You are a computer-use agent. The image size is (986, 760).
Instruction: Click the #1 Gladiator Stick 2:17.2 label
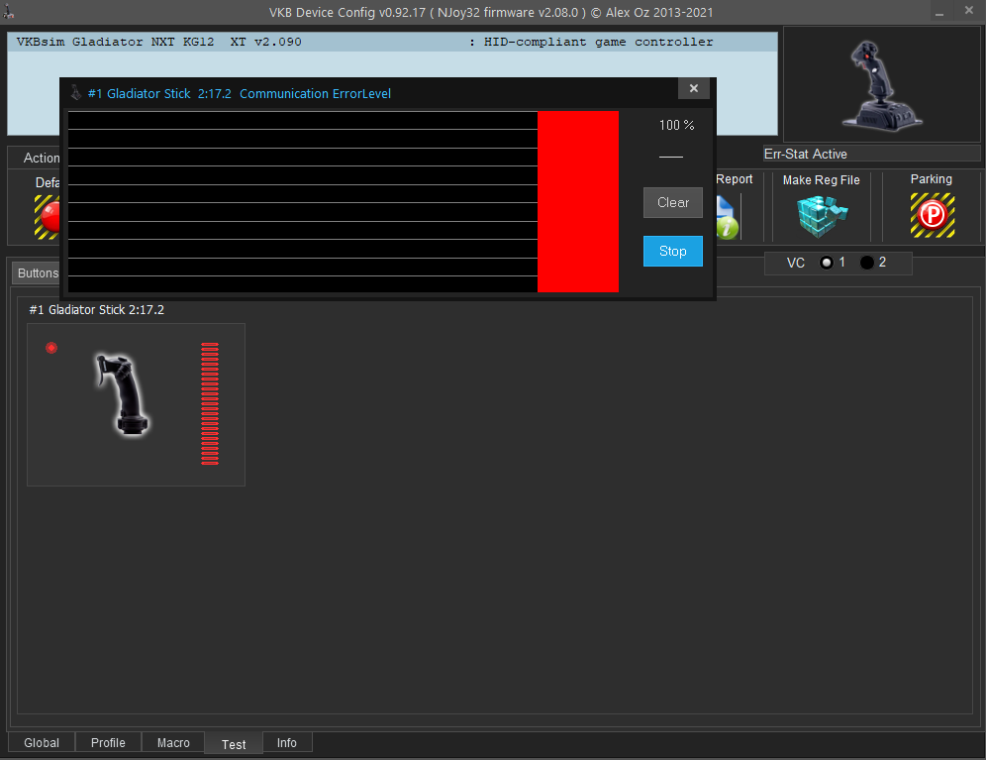coord(97,310)
